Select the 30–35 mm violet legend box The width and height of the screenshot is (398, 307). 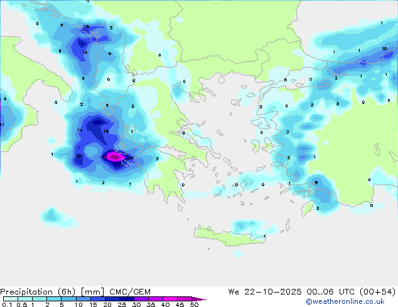[141, 299]
